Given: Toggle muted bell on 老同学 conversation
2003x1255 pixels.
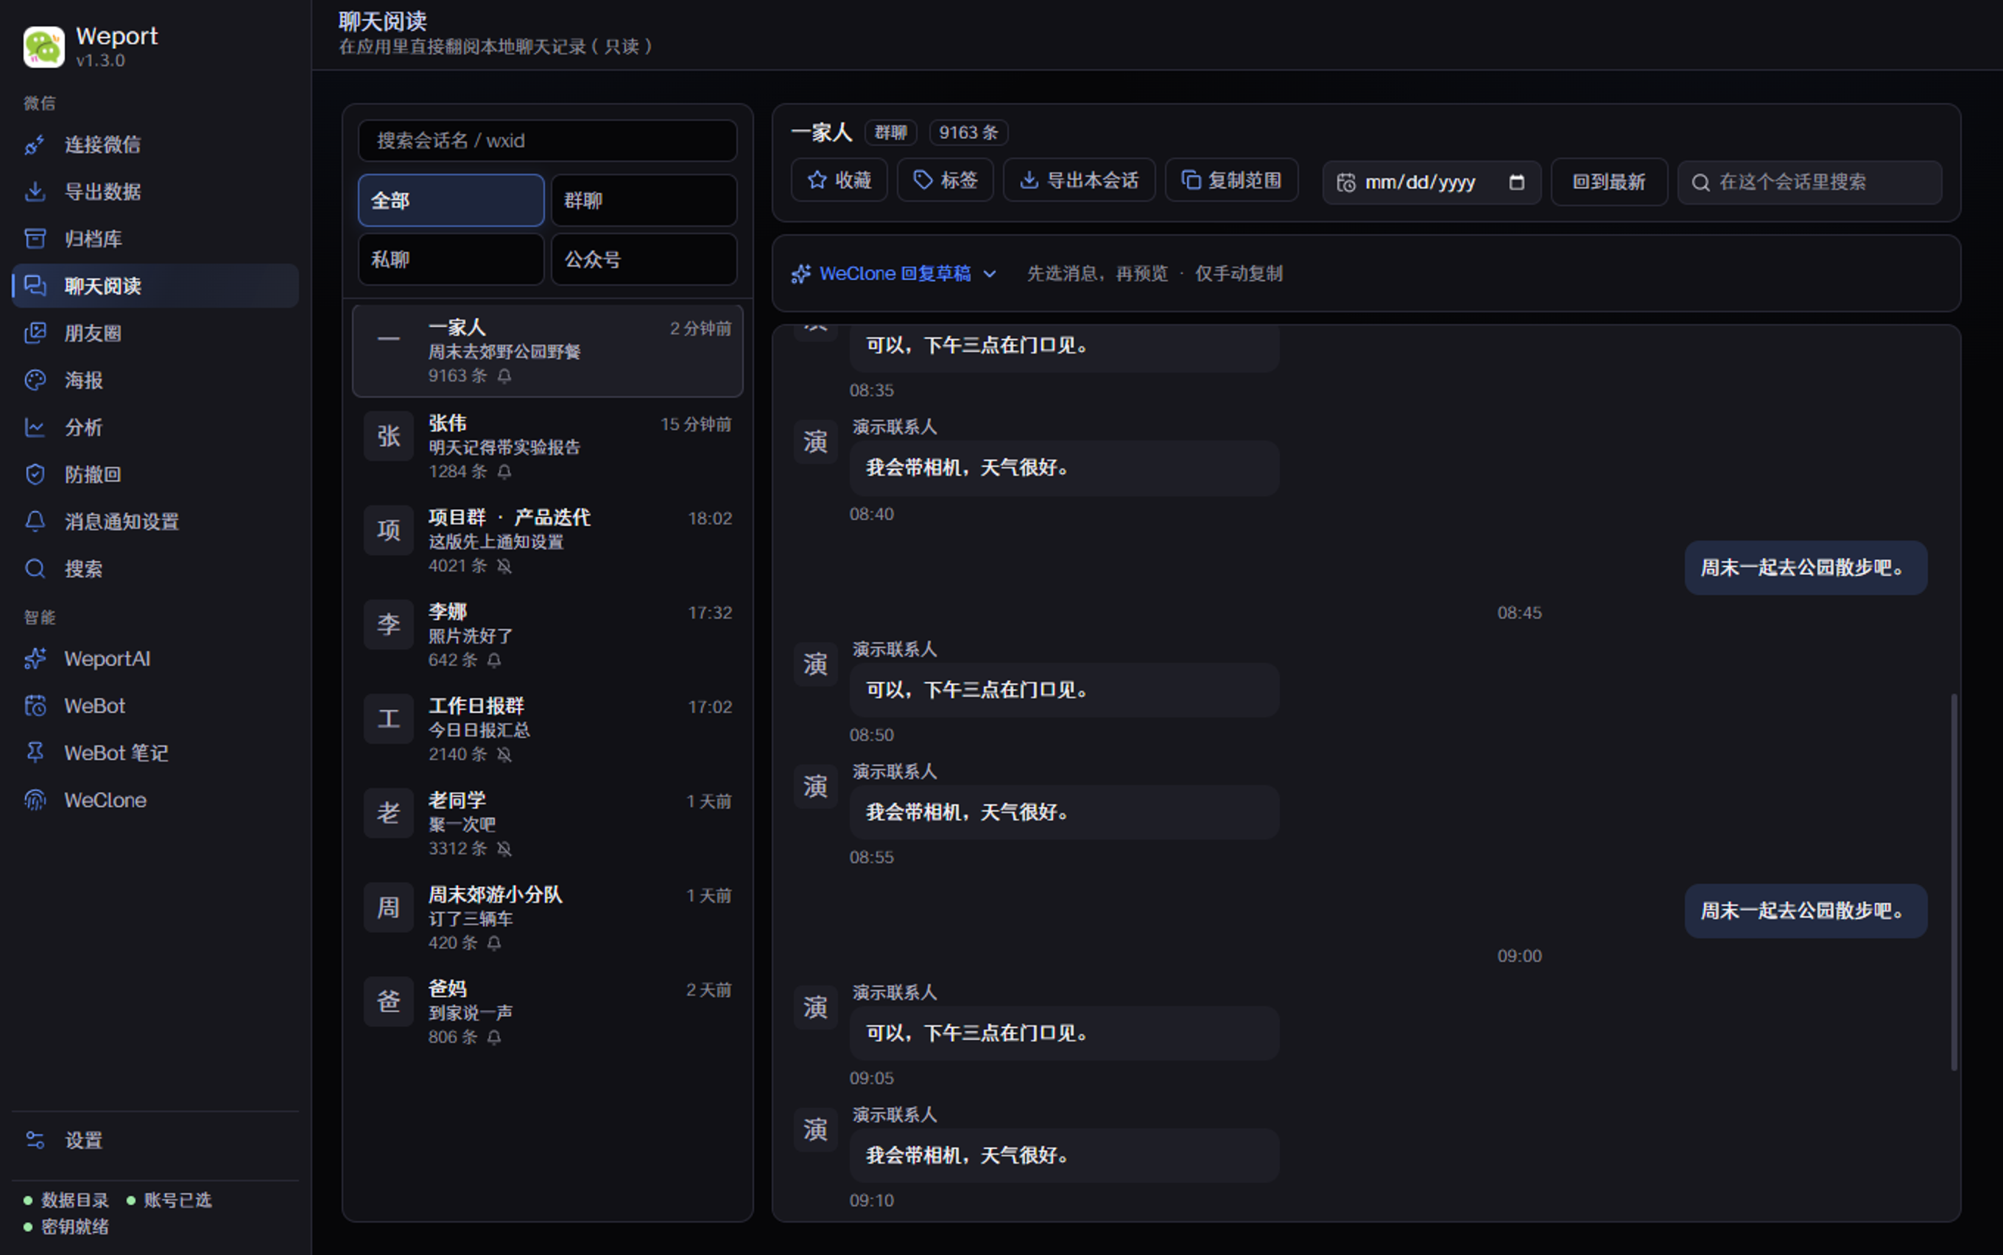Looking at the screenshot, I should click(x=504, y=849).
